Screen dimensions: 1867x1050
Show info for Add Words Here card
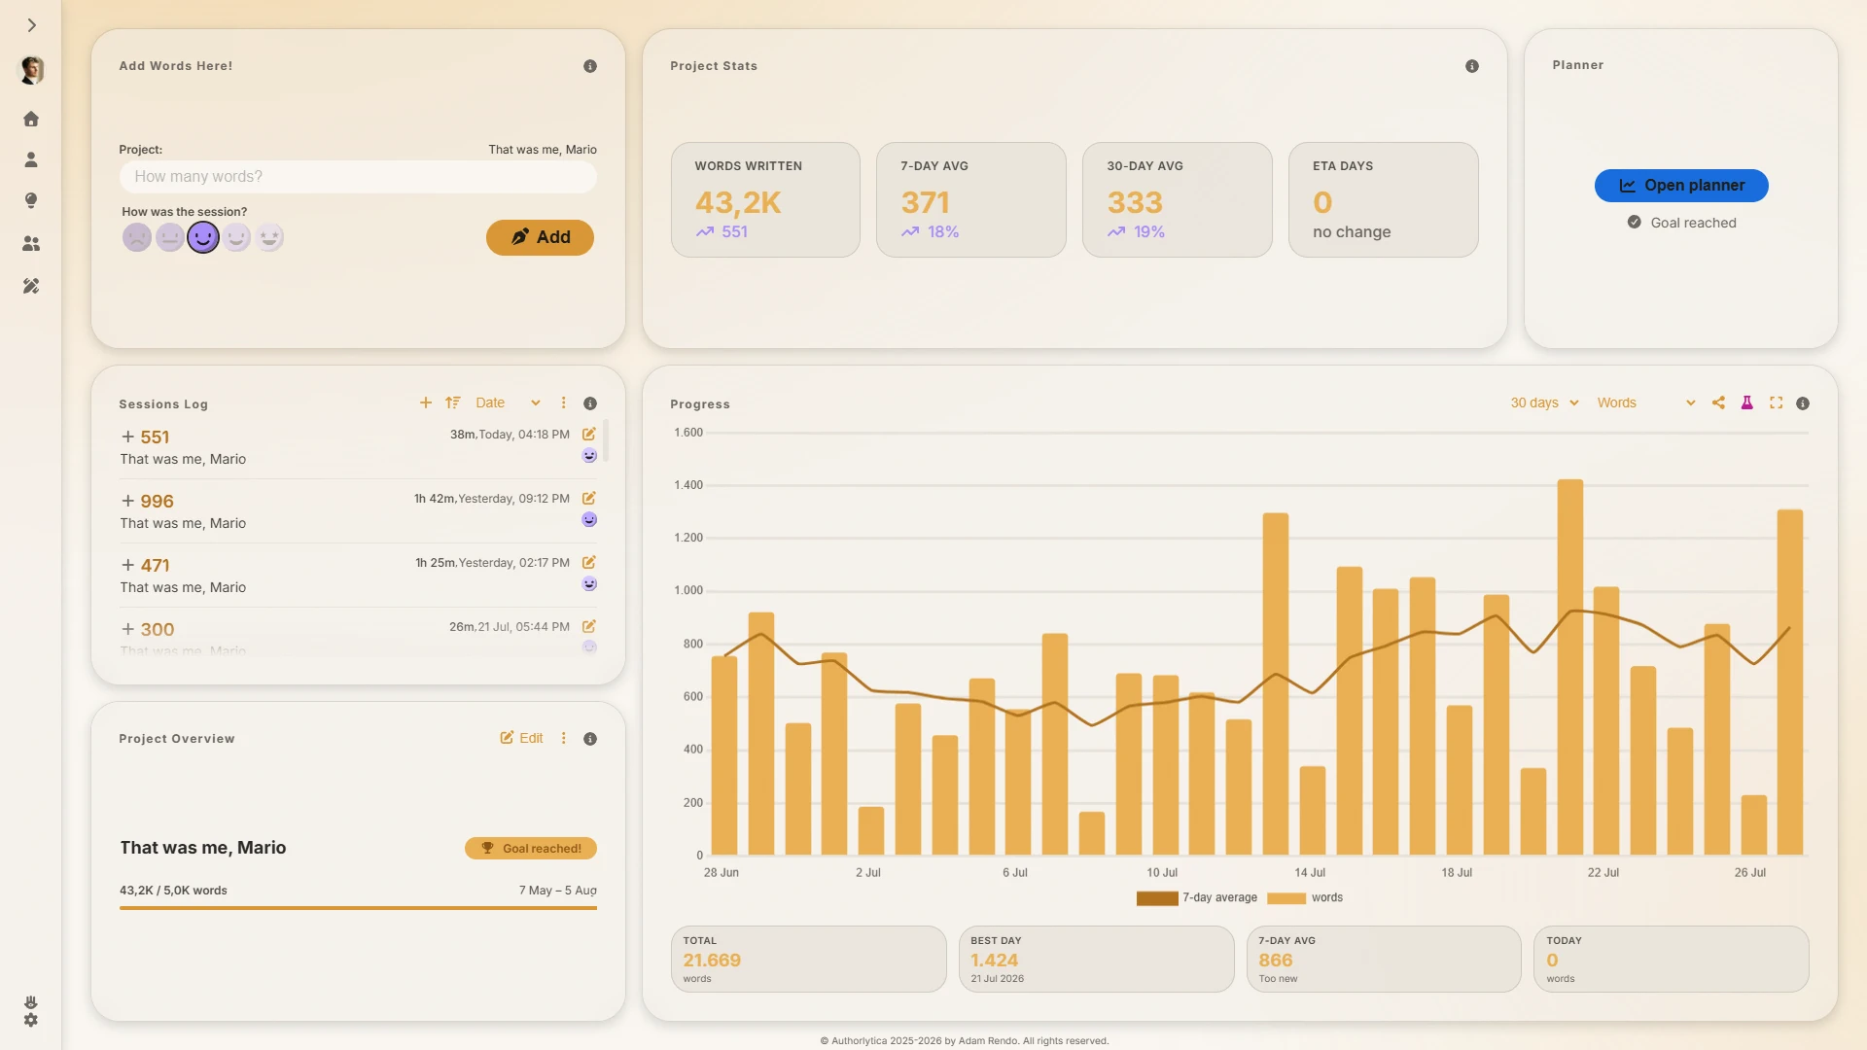590,66
